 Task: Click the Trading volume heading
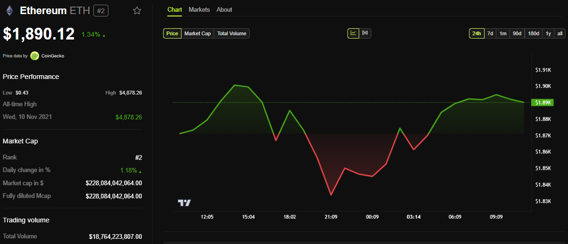point(26,220)
